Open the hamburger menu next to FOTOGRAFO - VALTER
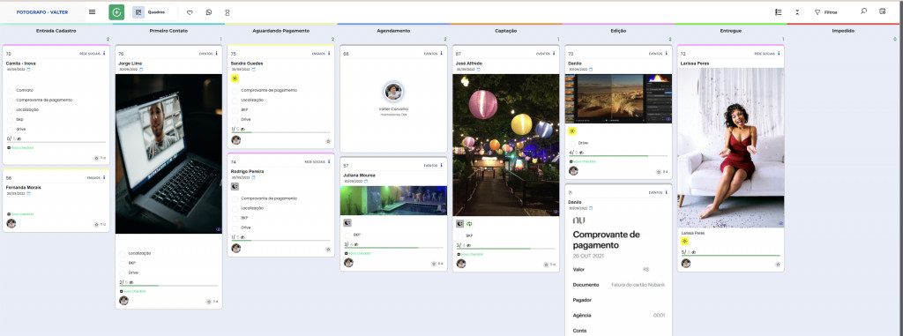Screen dimensions: 903x336 coord(92,12)
